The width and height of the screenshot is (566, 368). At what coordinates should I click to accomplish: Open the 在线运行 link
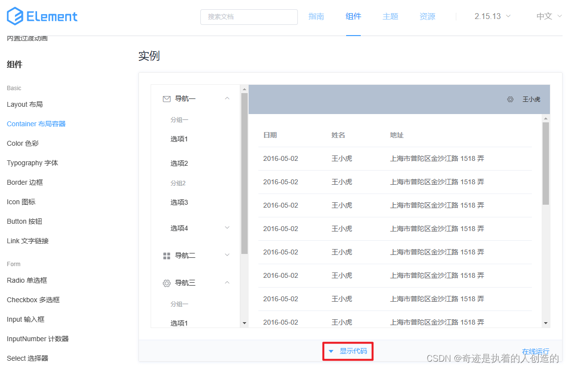535,350
